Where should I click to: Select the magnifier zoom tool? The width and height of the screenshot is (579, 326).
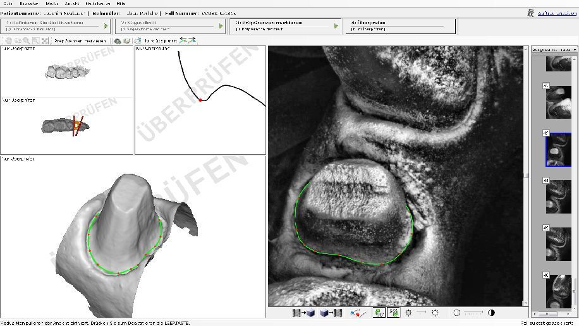click(x=27, y=40)
